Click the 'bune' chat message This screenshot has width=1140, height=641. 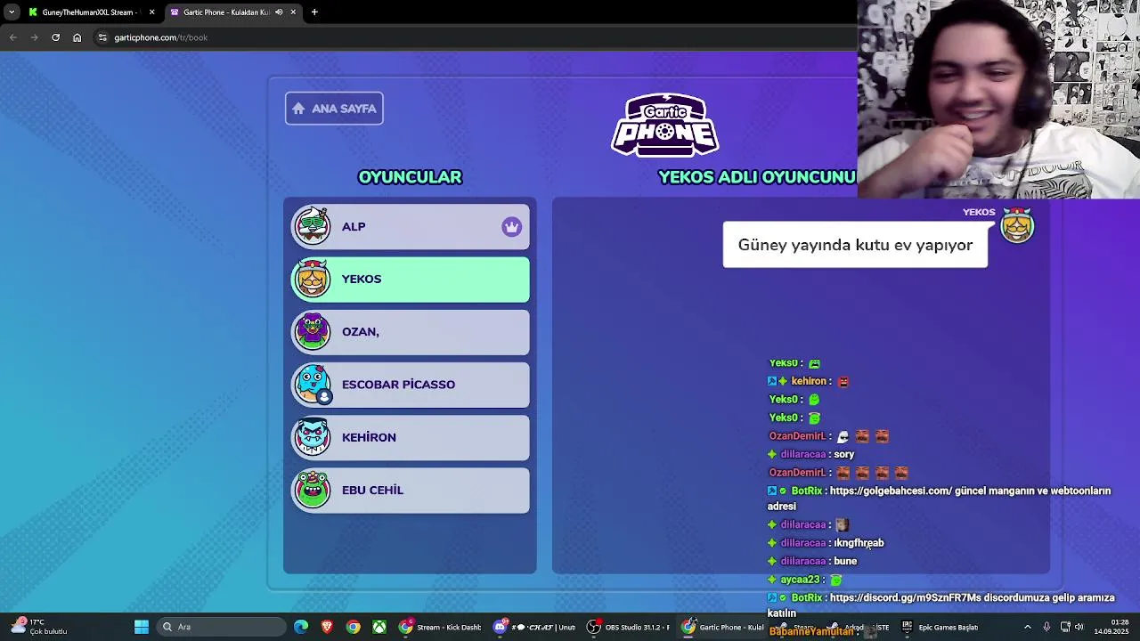pos(845,561)
